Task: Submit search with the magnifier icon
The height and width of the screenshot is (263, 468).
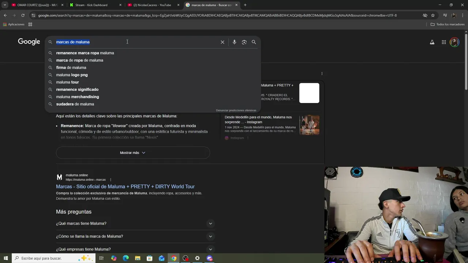Action: [254, 42]
